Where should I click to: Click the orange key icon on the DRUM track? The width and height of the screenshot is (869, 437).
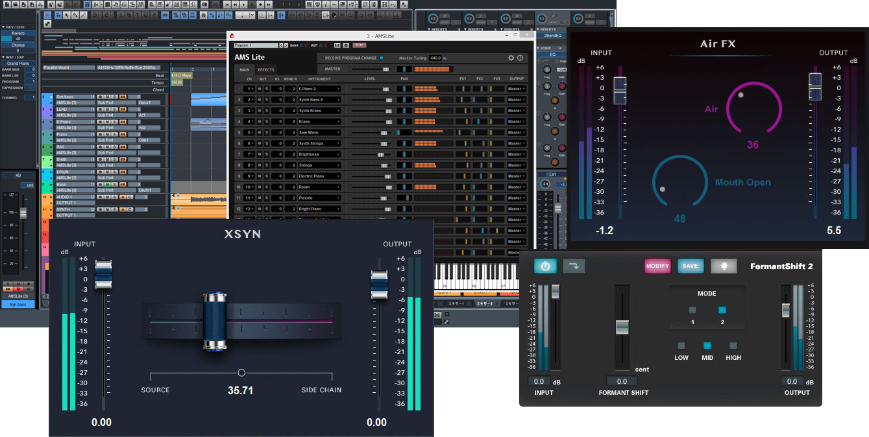click(122, 172)
